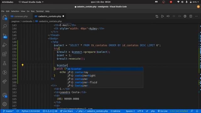Change indentation via Spaces: 2
The image size is (201, 113).
point(130,111)
